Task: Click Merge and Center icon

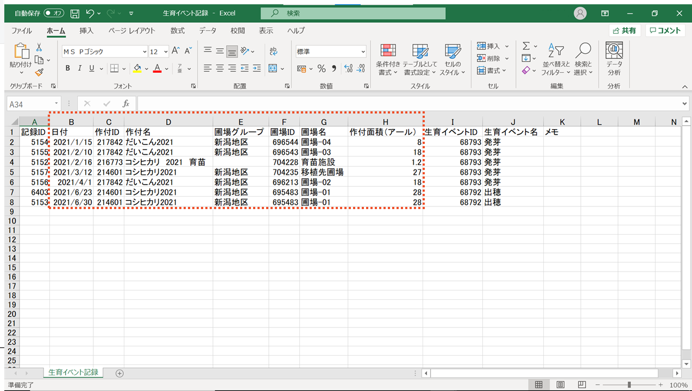Action: click(273, 68)
